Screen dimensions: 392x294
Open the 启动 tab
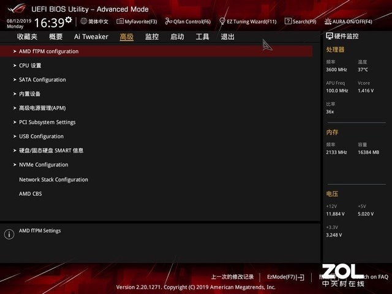click(x=177, y=37)
